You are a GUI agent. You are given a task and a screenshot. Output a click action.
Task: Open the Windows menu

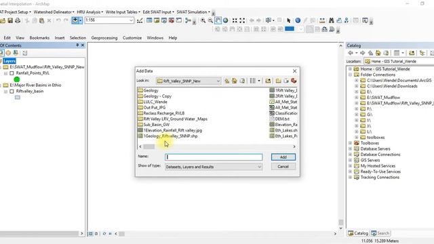point(155,38)
